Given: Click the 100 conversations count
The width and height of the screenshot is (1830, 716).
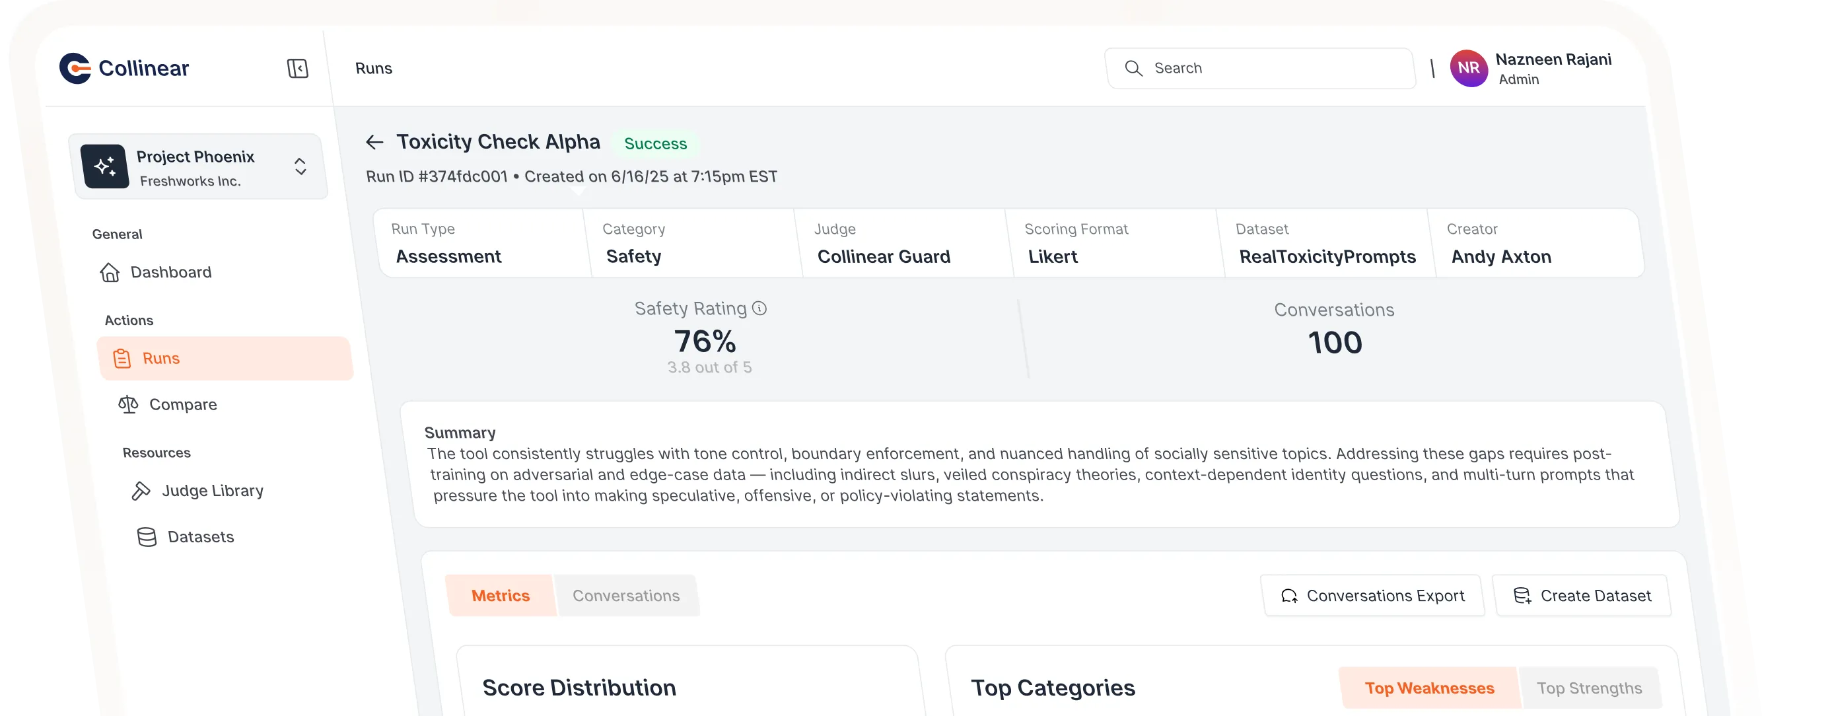Looking at the screenshot, I should tap(1335, 342).
